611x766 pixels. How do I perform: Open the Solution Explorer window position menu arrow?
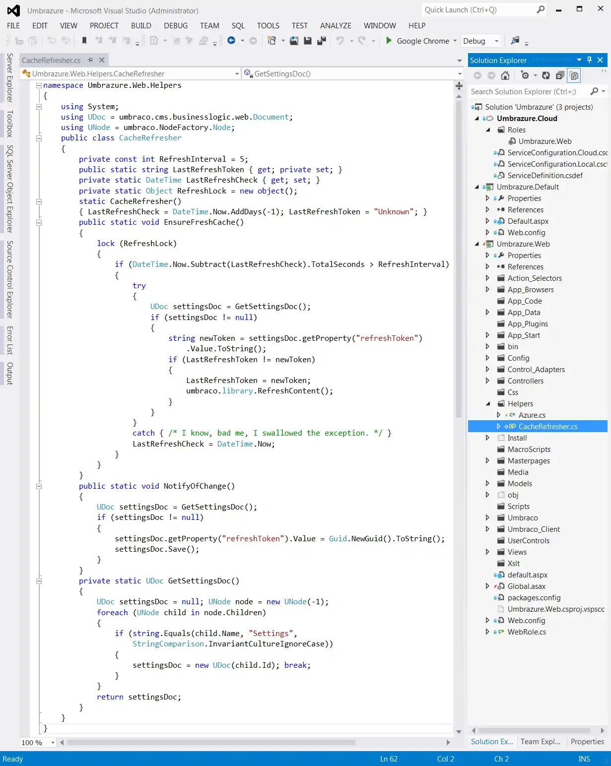pos(579,60)
